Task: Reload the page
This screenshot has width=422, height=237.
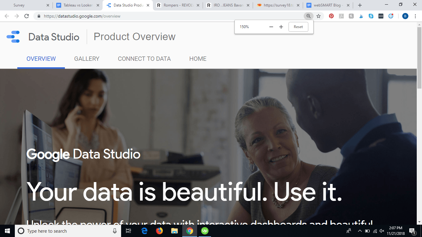Action: point(27,16)
